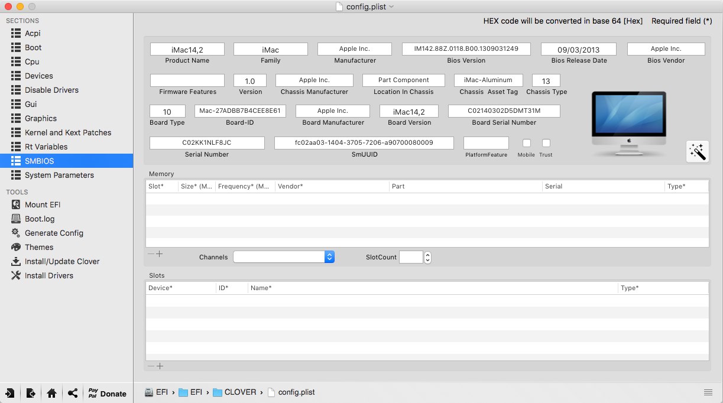Select the Cpu section

click(x=66, y=61)
